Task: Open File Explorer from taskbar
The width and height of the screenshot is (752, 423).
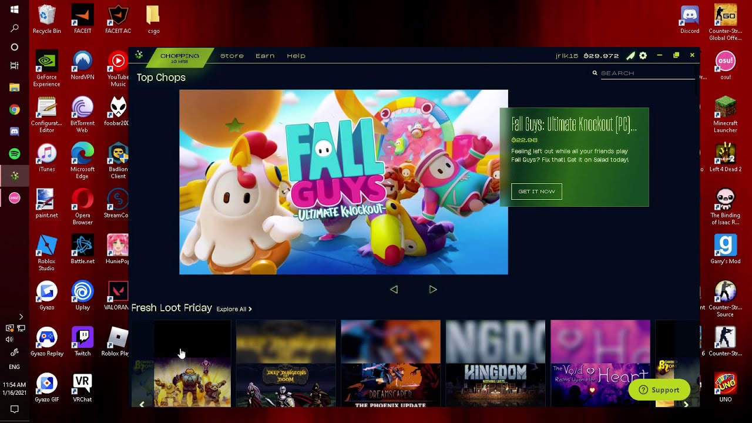Action: [x=15, y=88]
